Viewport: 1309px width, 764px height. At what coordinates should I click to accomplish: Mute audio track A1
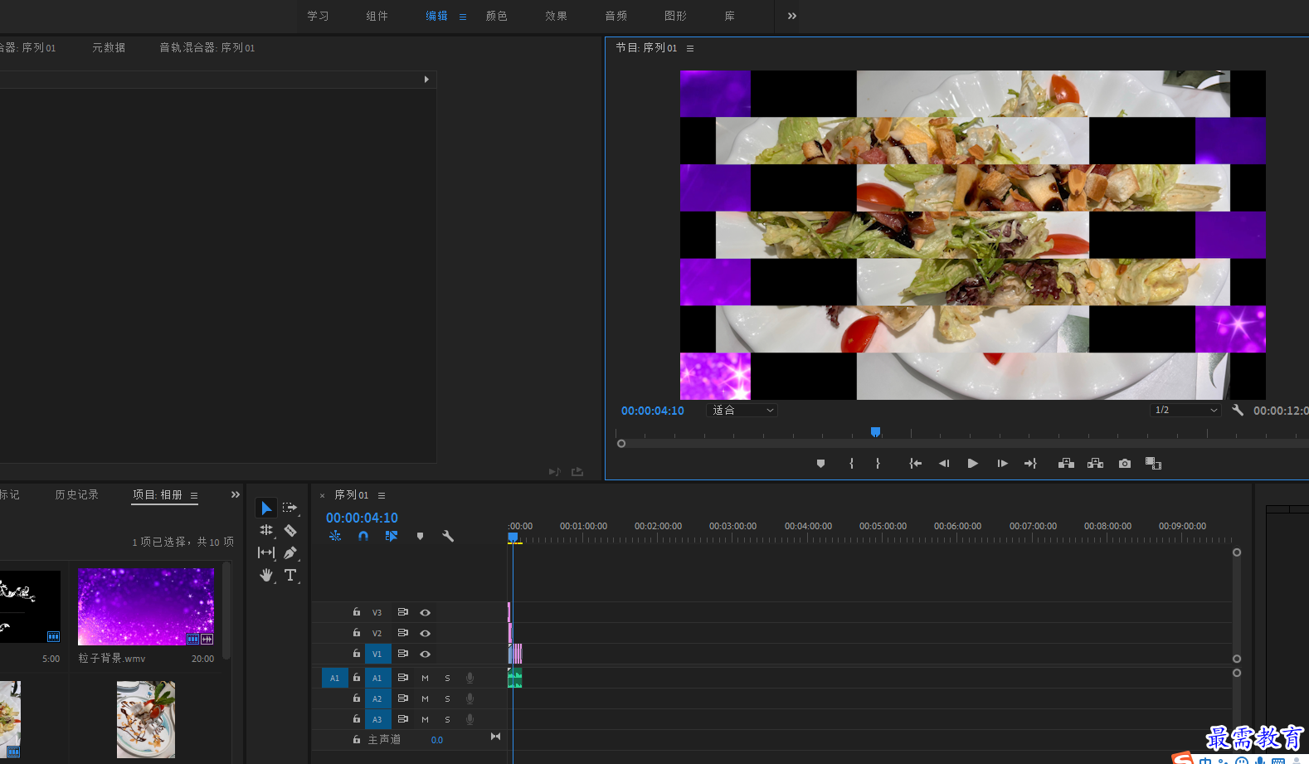[x=426, y=678]
